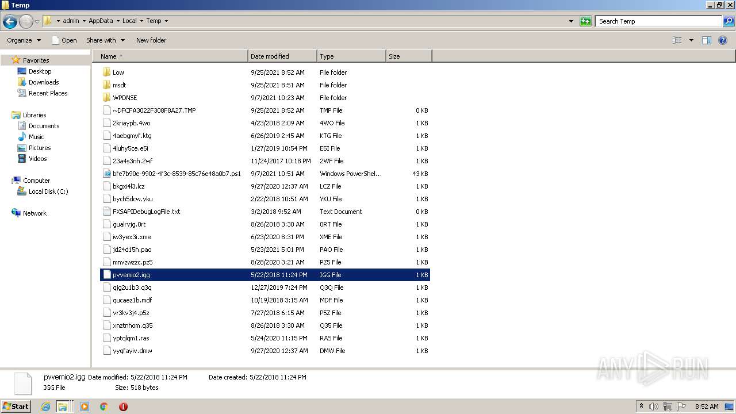
Task: Open the address bar history dropdown
Action: (x=571, y=21)
